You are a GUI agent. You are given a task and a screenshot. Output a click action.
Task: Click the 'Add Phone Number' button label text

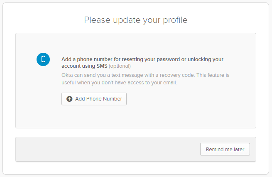98,99
